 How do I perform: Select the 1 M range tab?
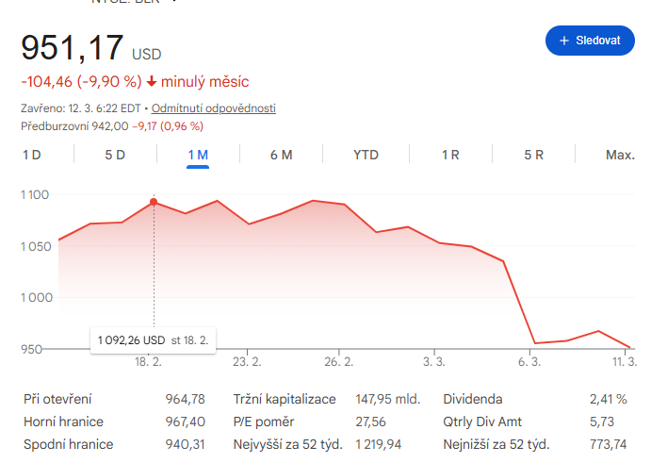(198, 155)
